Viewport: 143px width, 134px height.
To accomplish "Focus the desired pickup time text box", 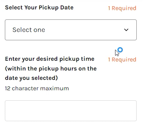I will (x=71, y=111).
